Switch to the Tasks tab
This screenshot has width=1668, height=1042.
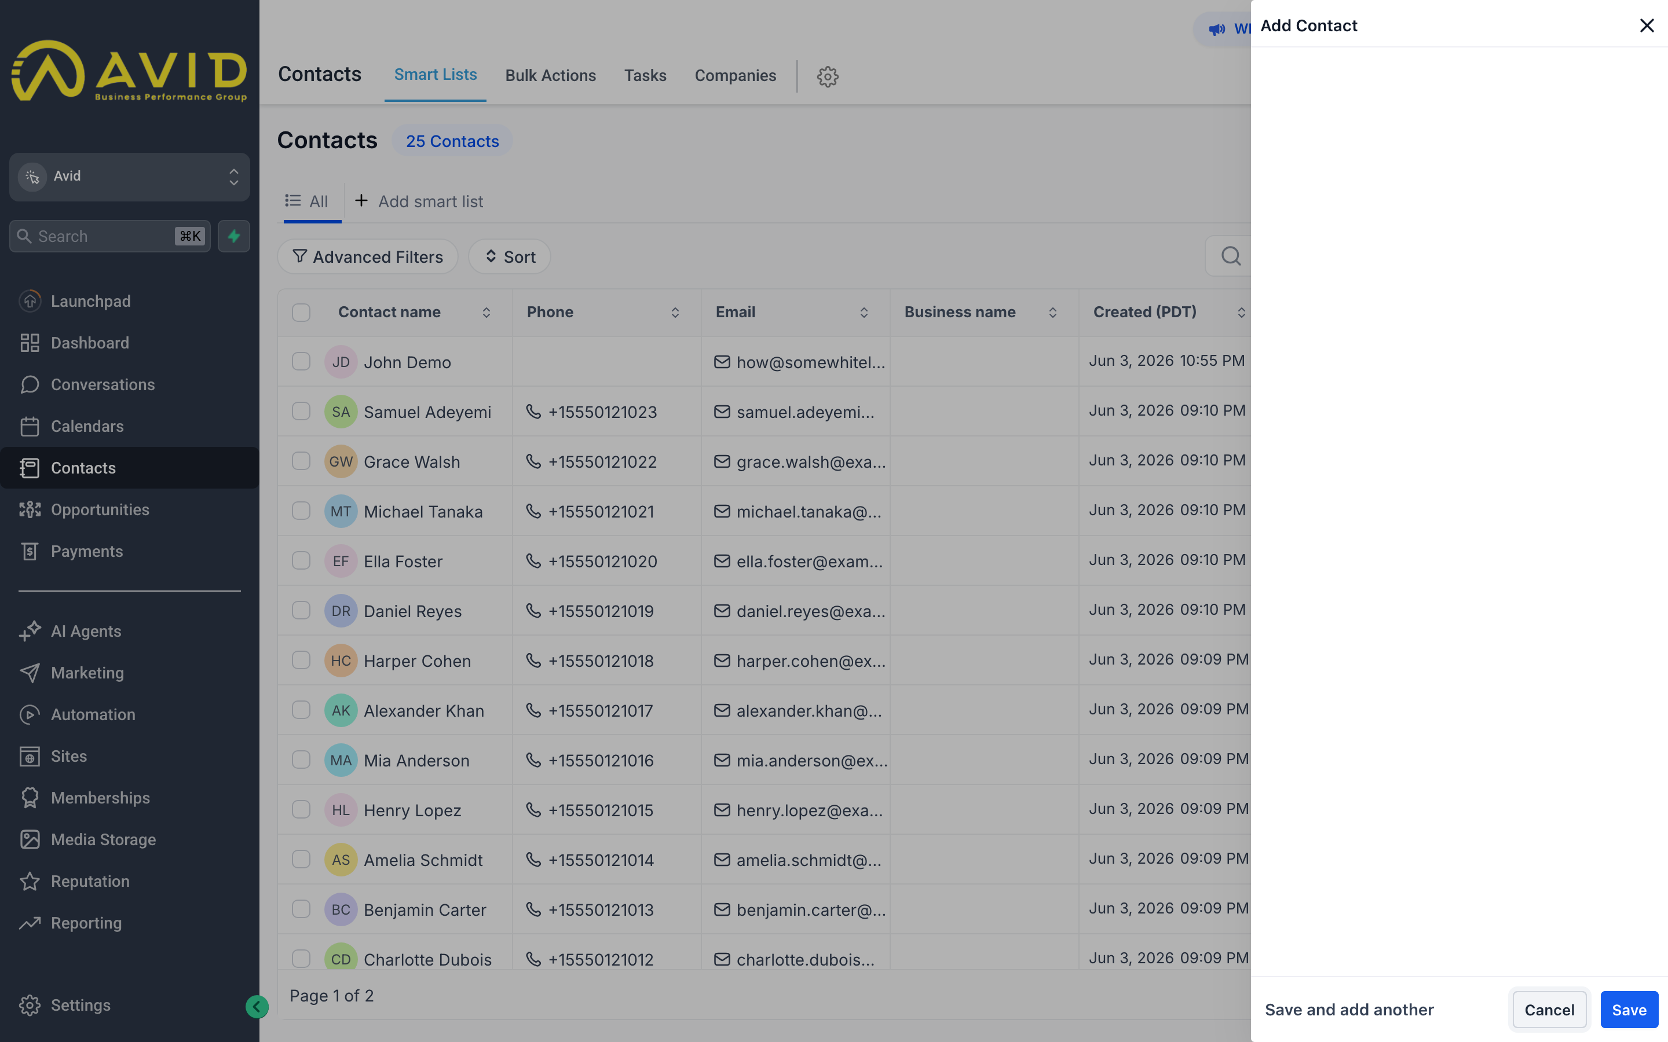(x=645, y=76)
